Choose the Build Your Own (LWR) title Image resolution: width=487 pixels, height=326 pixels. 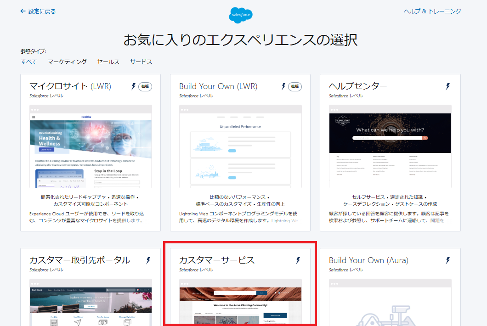(218, 86)
